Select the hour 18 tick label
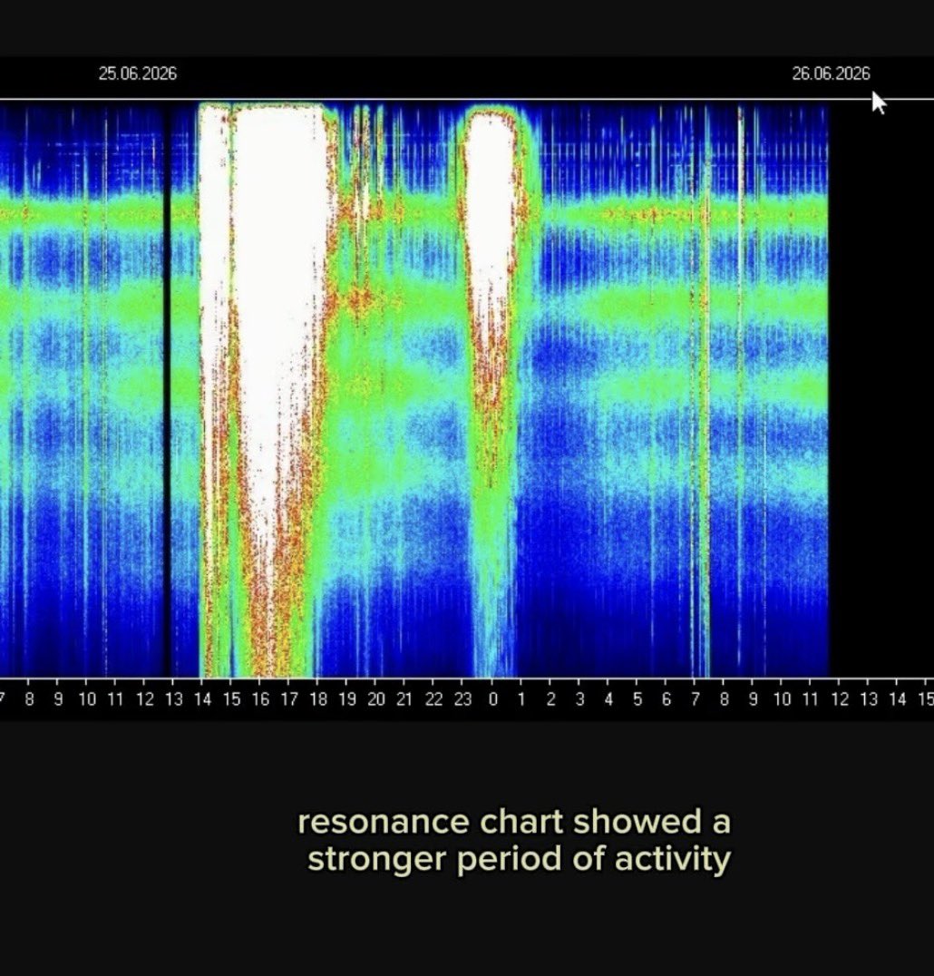The image size is (934, 976). coord(318,699)
